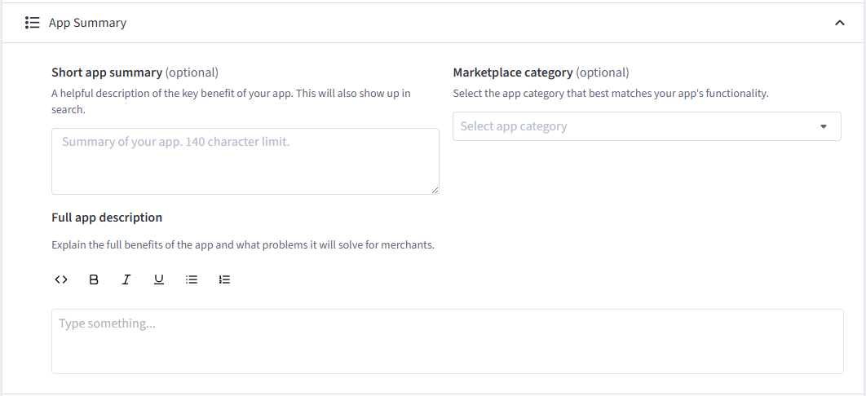Click the helper text about explaining full benefits

[243, 244]
